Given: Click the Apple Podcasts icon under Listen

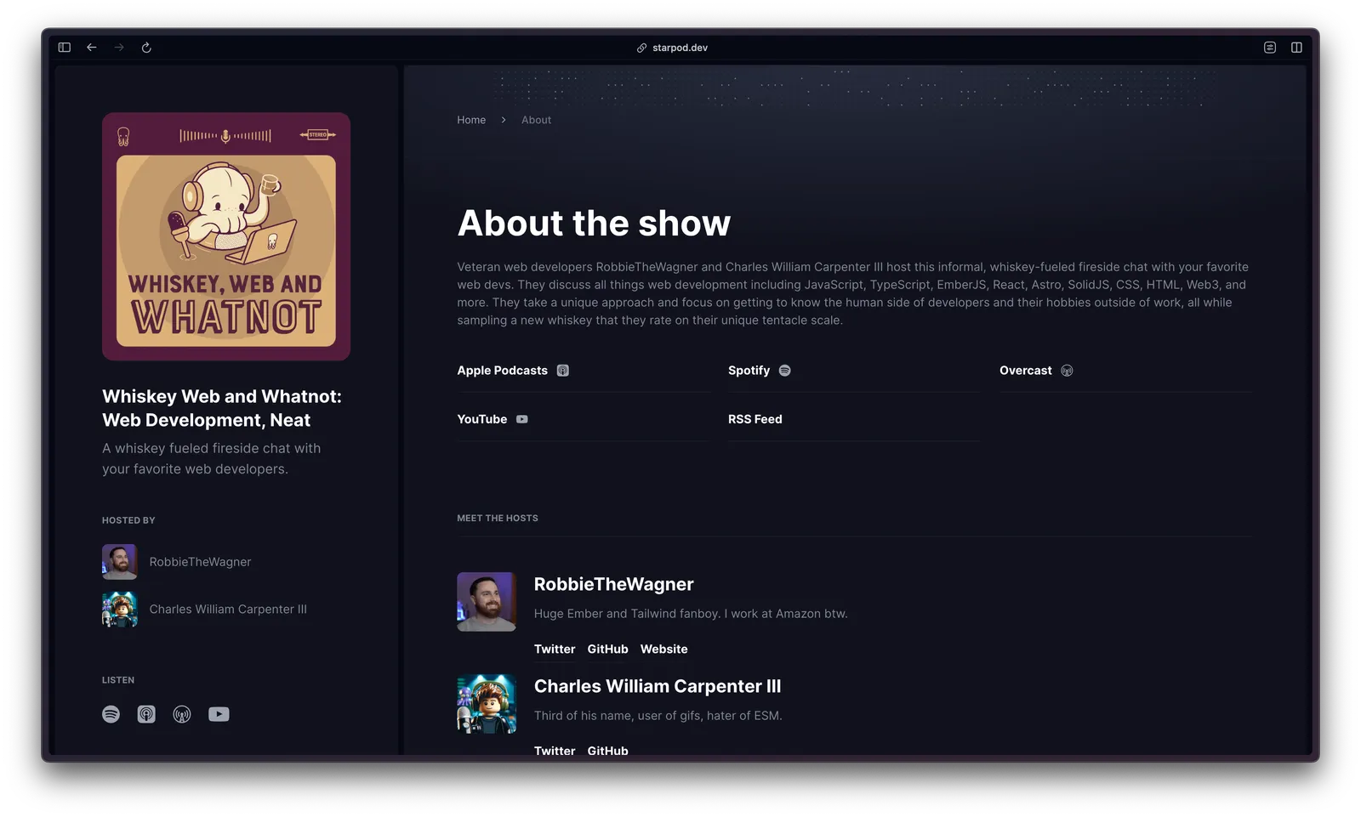Looking at the screenshot, I should [x=146, y=714].
